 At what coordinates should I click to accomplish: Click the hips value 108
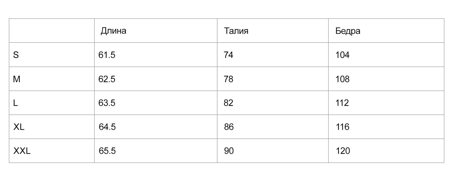(342, 79)
